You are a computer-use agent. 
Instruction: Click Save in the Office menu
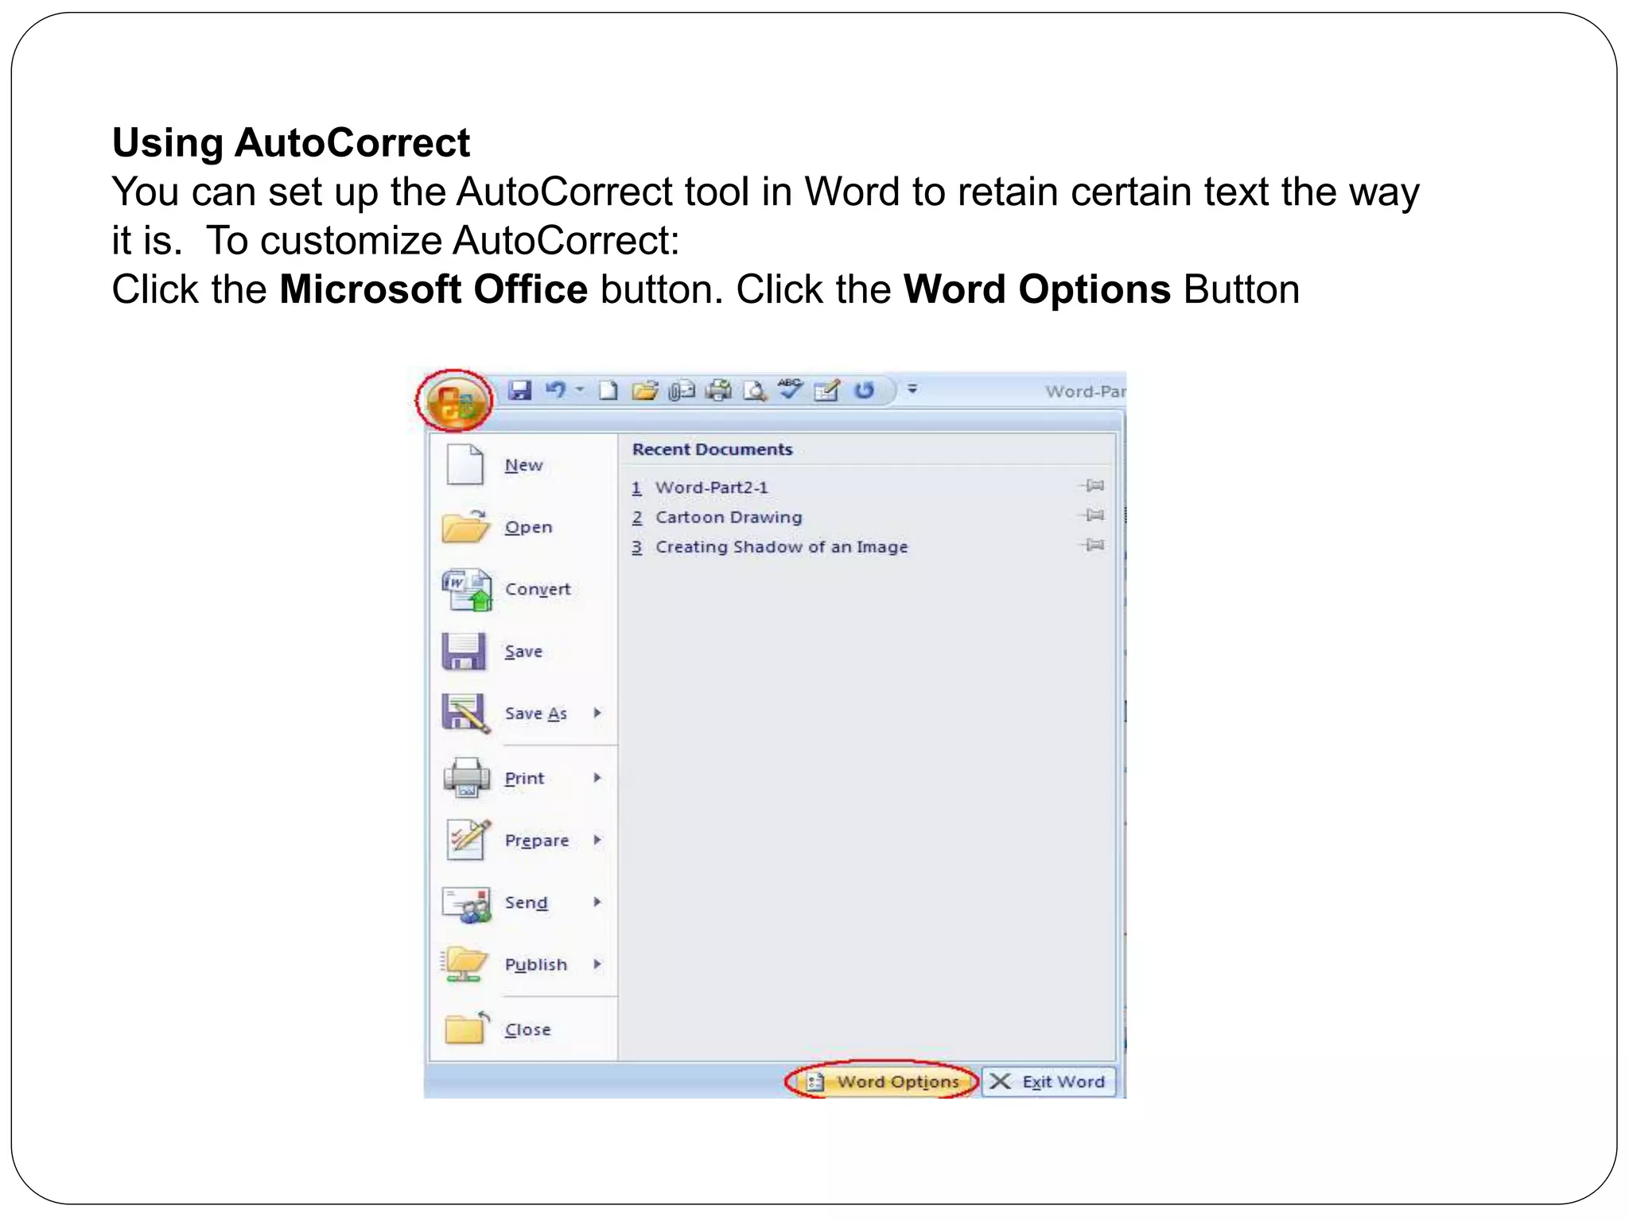click(x=523, y=652)
